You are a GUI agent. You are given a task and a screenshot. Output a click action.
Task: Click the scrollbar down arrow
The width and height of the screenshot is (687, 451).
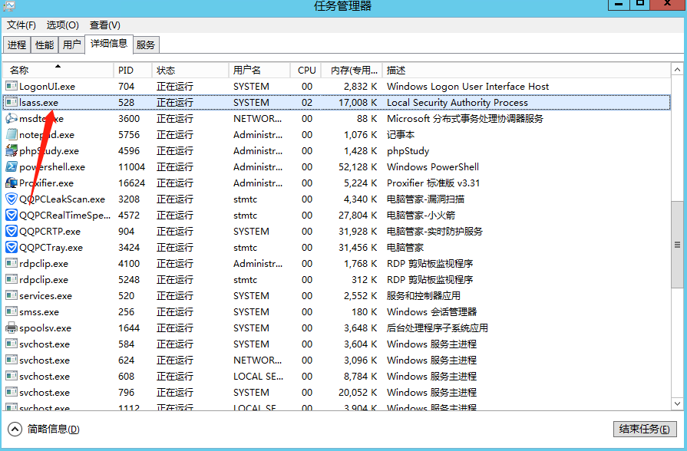(x=677, y=403)
